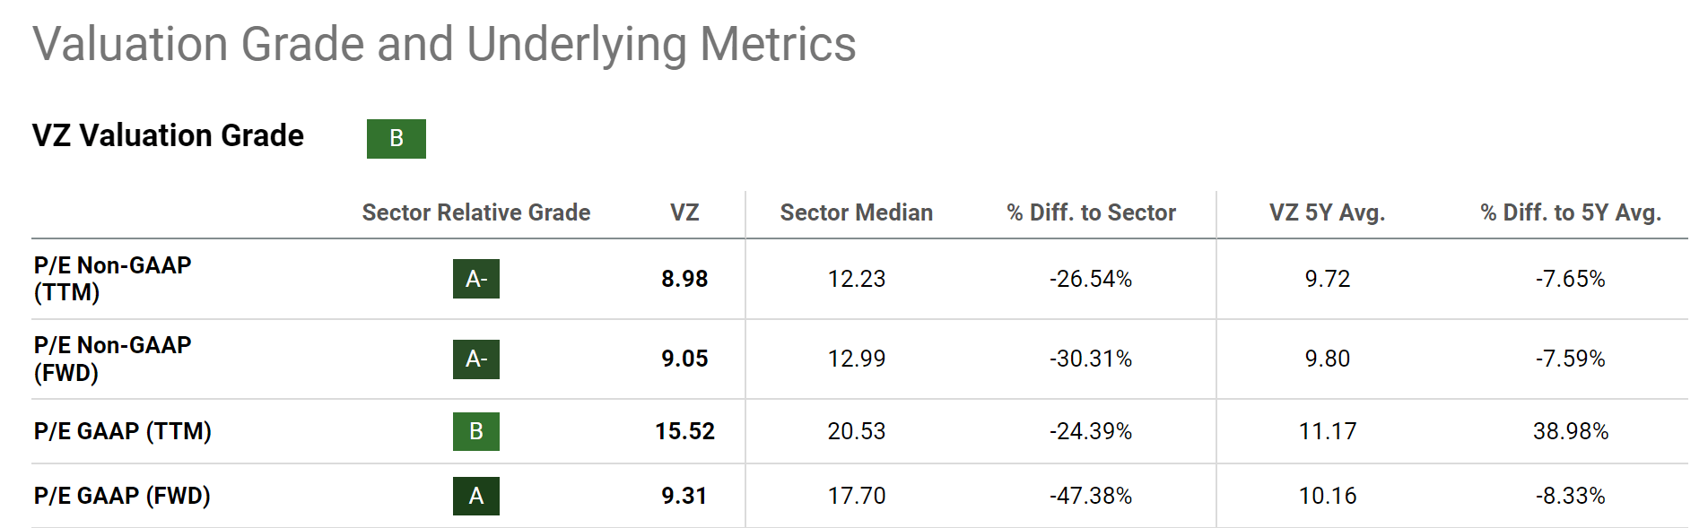Click the % Diff. to 5Y Avg. header
Screen dimensions: 1708x528
pyautogui.click(x=1571, y=212)
